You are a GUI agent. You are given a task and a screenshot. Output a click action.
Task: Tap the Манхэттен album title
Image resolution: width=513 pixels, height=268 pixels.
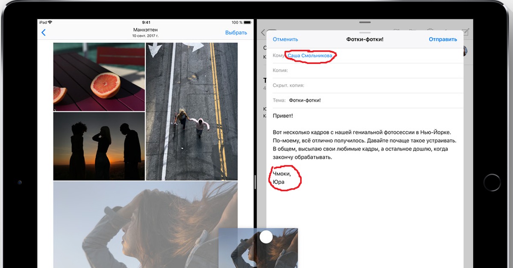tap(145, 30)
